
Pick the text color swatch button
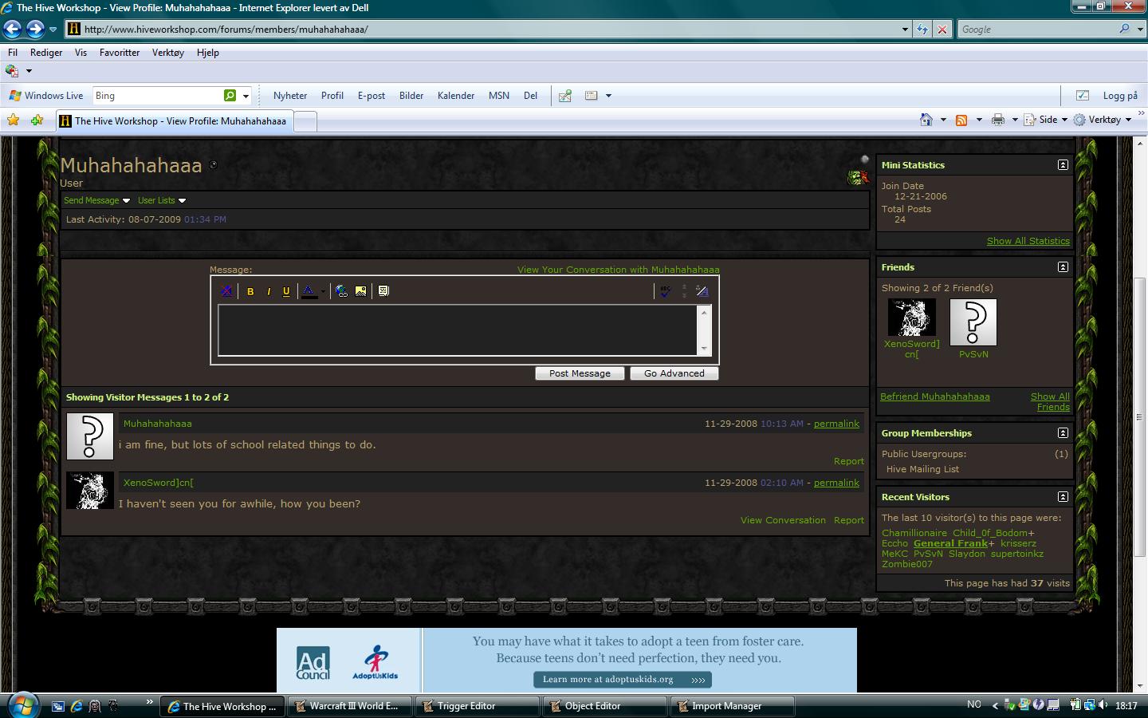pos(309,291)
